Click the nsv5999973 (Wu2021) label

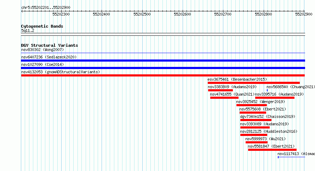(265, 139)
